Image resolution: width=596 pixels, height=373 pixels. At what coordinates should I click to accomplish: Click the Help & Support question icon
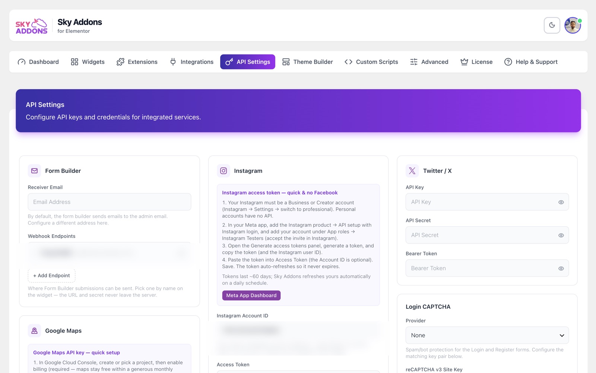[508, 62]
